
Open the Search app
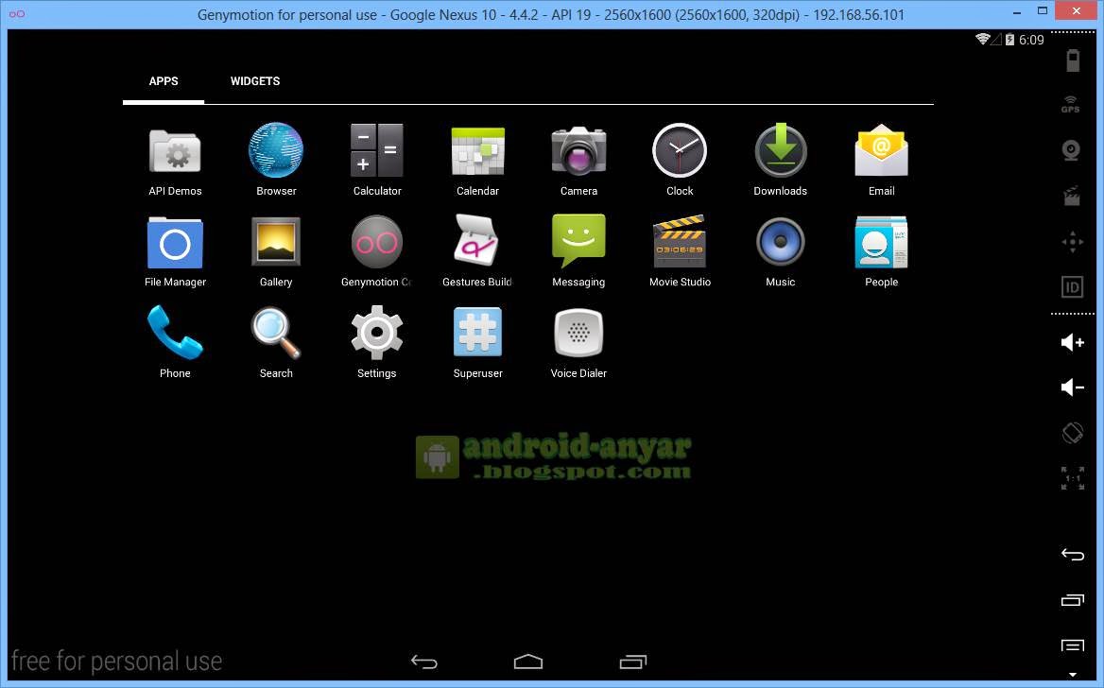pyautogui.click(x=276, y=341)
